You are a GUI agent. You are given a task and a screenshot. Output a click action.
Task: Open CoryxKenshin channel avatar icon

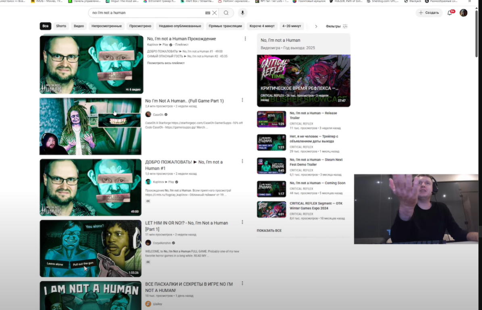tap(148, 243)
